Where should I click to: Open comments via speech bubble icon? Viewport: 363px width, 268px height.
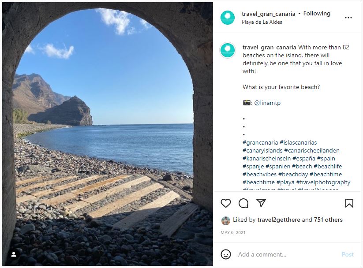[243, 203]
